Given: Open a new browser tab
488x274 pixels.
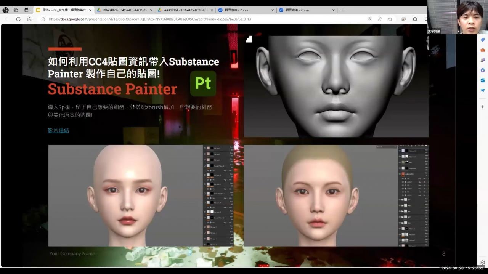Looking at the screenshot, I should click(x=343, y=10).
